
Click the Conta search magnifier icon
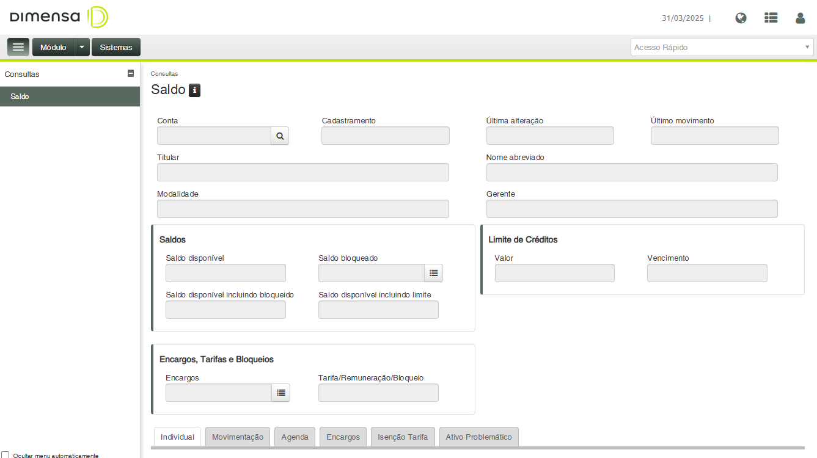pyautogui.click(x=280, y=136)
